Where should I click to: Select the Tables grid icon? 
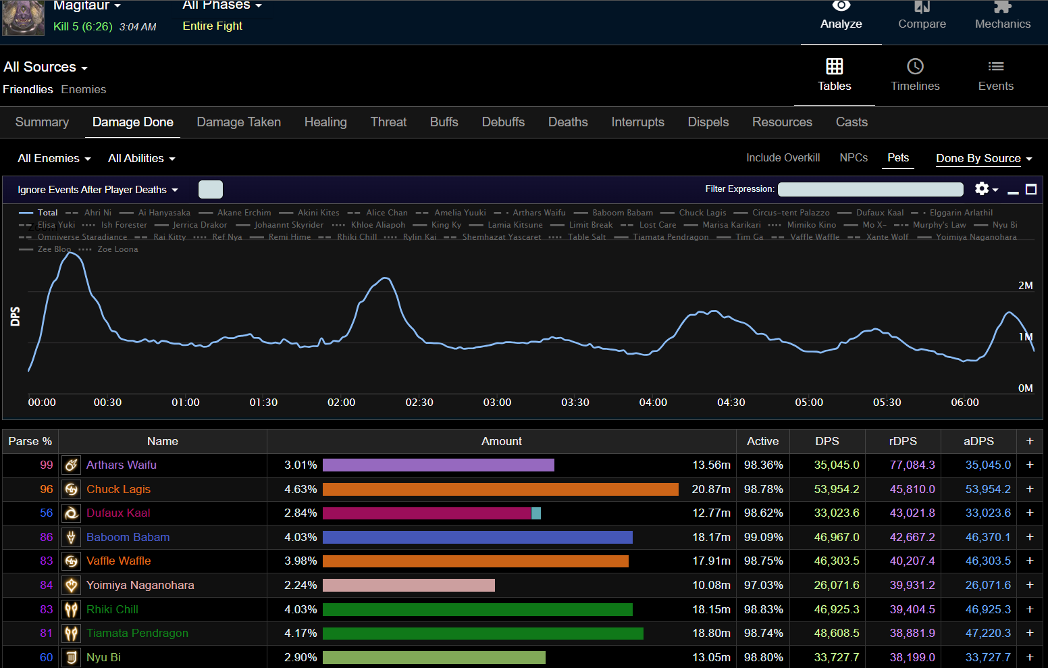point(835,66)
